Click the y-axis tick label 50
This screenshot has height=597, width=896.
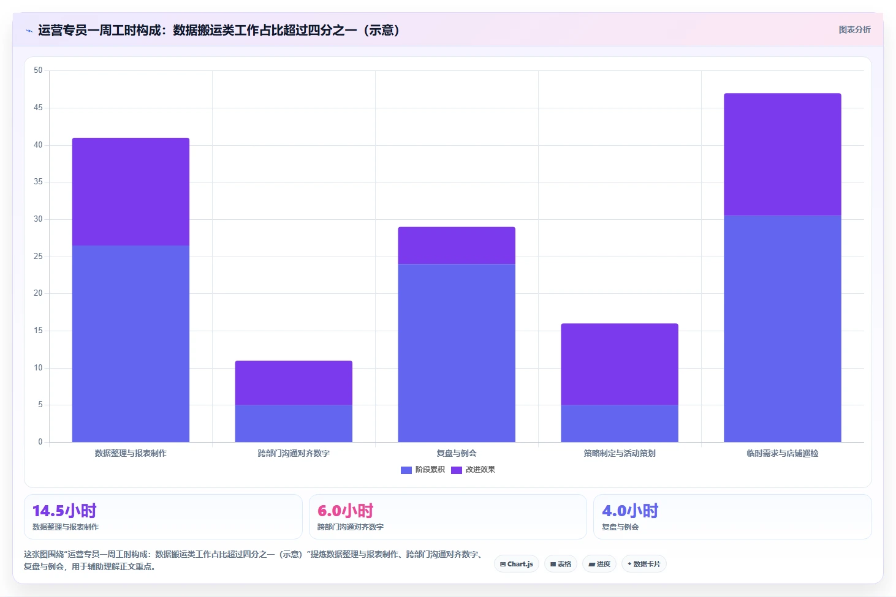(38, 70)
